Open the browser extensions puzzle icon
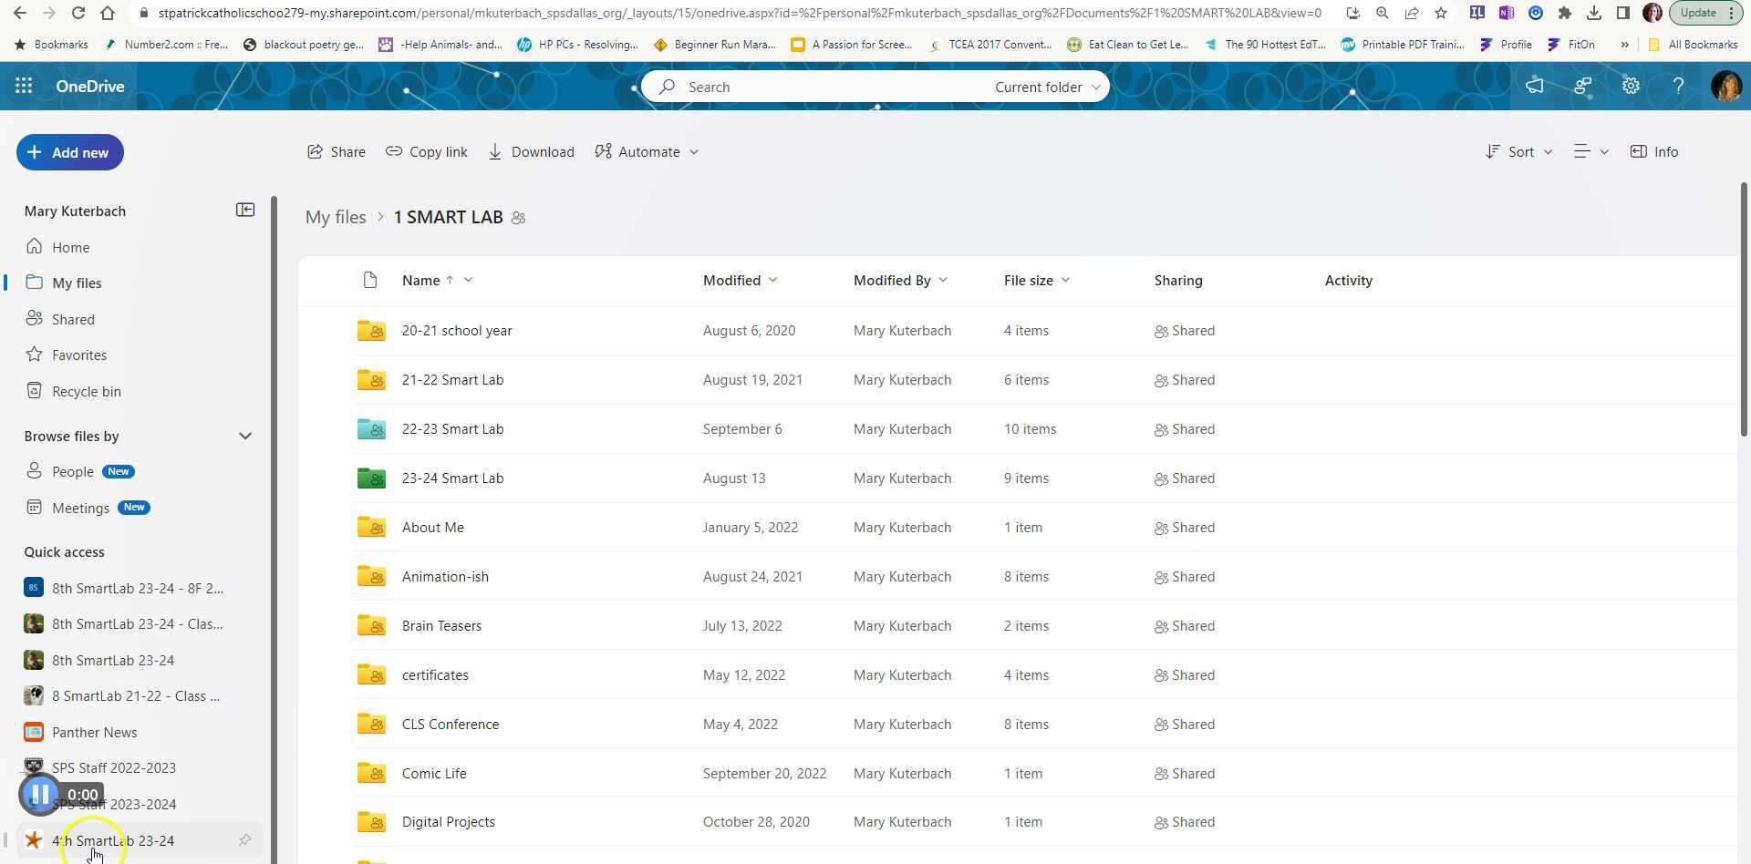 tap(1565, 13)
